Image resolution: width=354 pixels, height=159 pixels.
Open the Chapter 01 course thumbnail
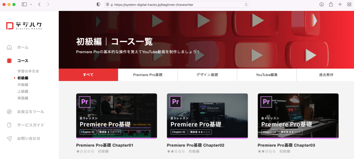click(117, 116)
